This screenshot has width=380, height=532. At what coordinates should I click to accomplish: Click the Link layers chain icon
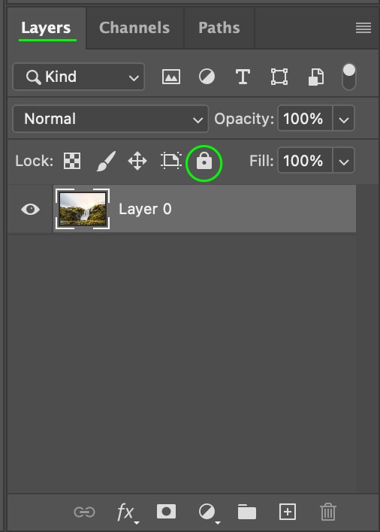[84, 512]
